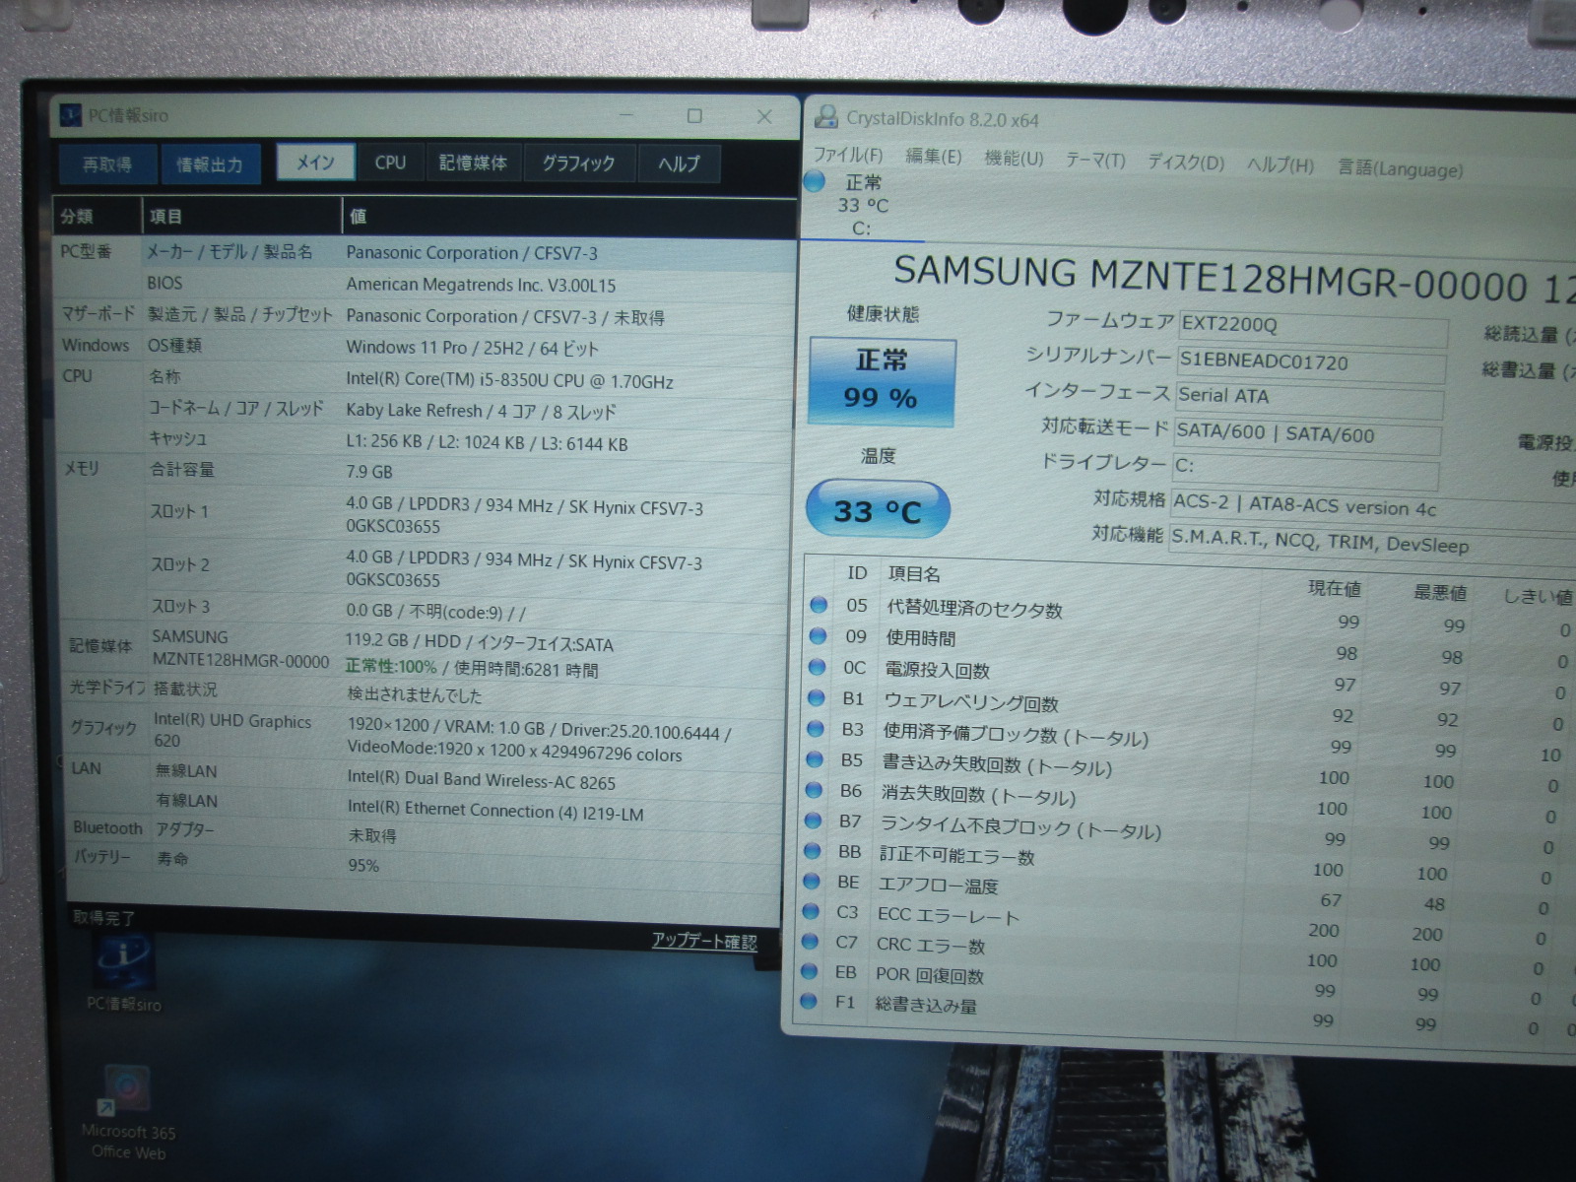The width and height of the screenshot is (1576, 1182).
Task: Click status circle for ID B1 ウェアレベリング回数
Action: (816, 698)
